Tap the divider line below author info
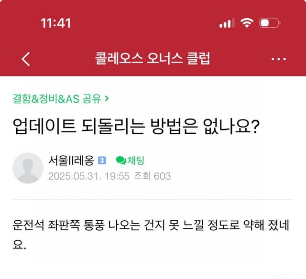Viewport: 306px width, 279px height. click(x=153, y=199)
